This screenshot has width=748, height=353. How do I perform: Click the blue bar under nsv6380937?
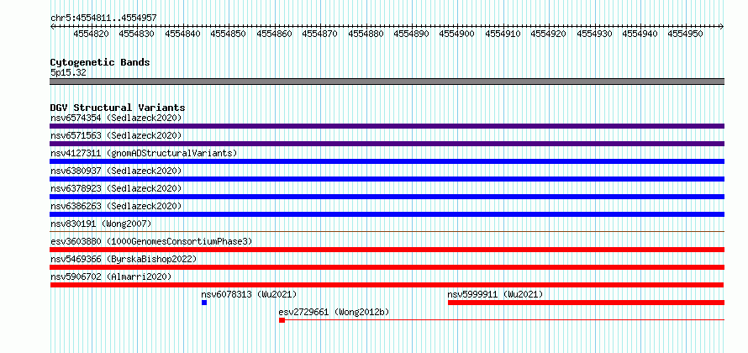[387, 179]
